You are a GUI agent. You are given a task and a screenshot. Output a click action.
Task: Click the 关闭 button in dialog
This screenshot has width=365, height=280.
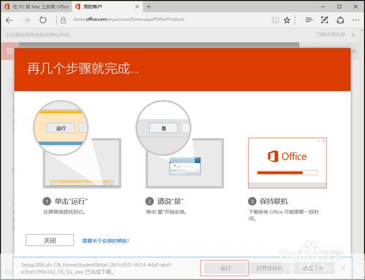(50, 241)
